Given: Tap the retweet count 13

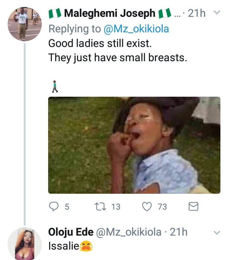Looking at the screenshot, I should pyautogui.click(x=116, y=207).
